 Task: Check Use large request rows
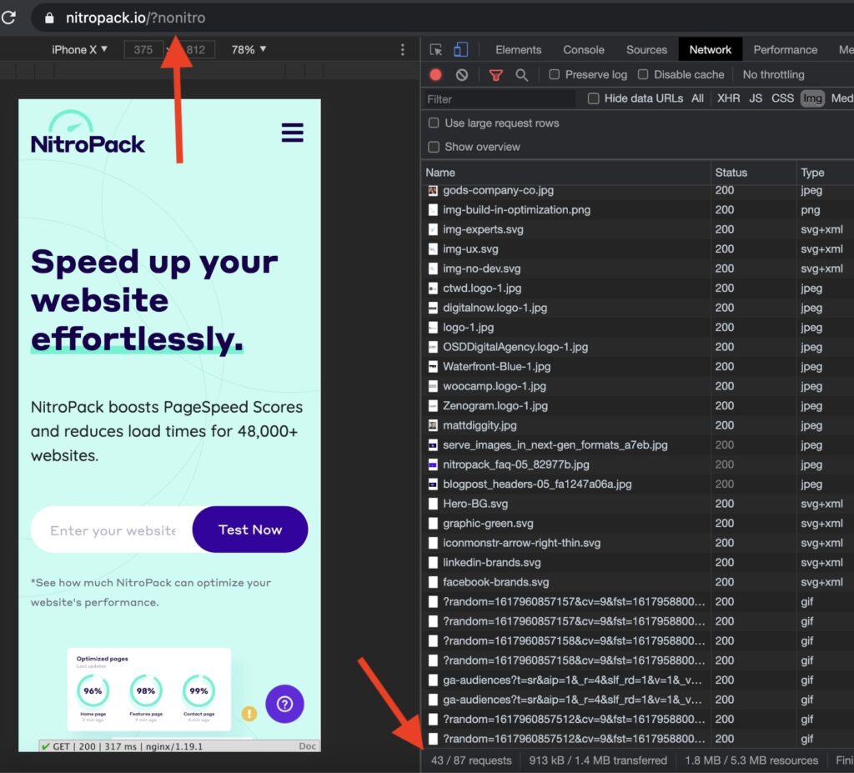(x=434, y=123)
